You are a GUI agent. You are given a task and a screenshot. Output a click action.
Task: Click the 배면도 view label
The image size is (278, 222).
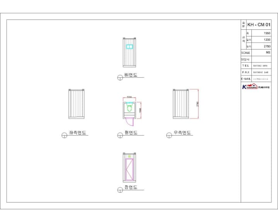click(131, 75)
